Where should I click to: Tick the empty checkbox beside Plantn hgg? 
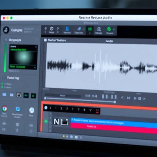click(4, 77)
